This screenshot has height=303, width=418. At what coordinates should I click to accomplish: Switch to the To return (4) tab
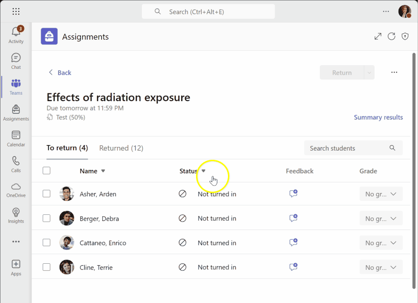point(67,148)
